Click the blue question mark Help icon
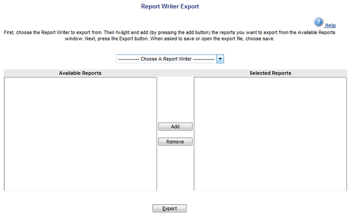Viewport: 350px width, 215px height. click(318, 22)
